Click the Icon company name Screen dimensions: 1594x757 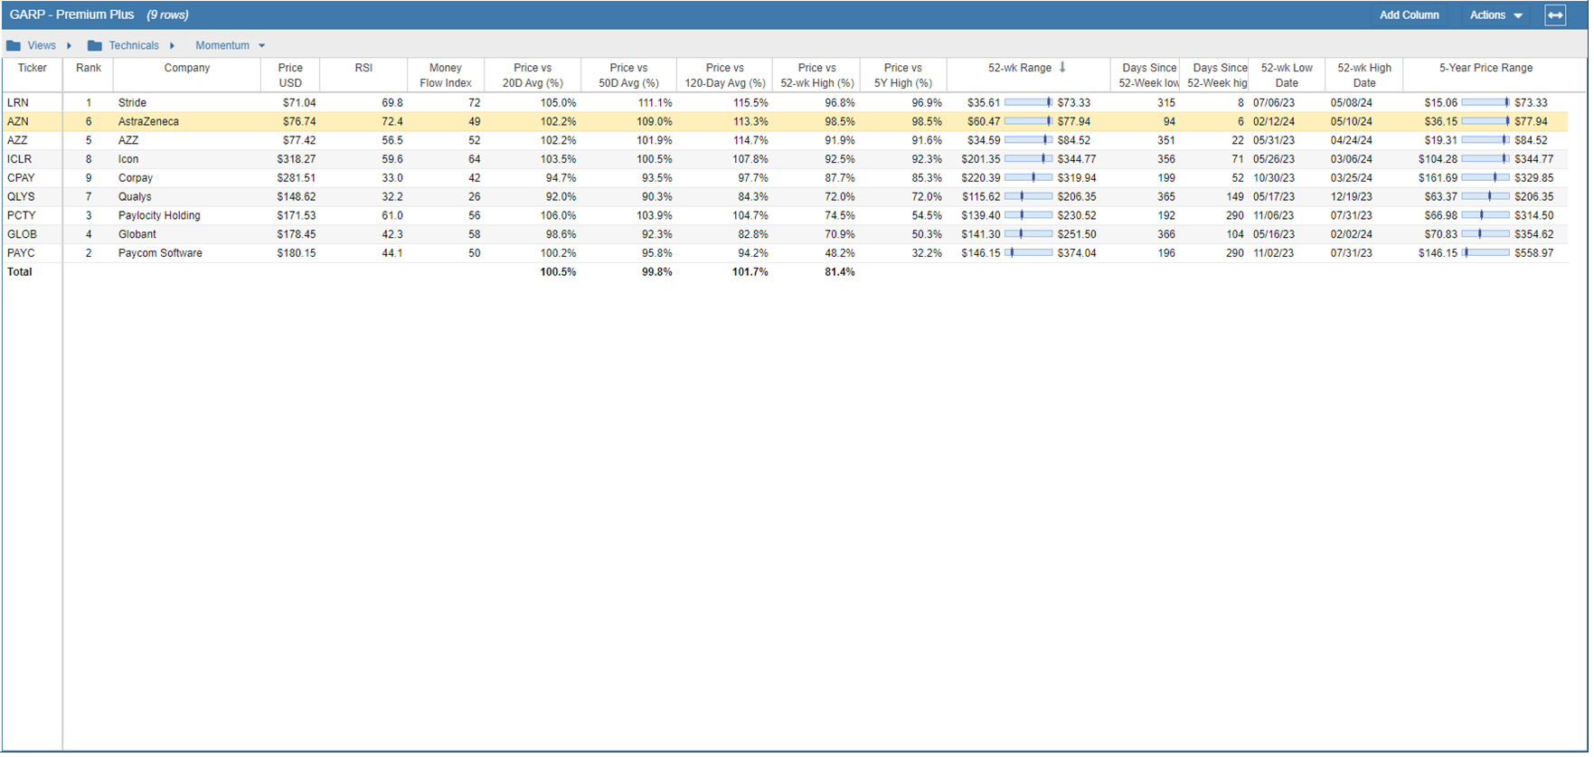click(x=129, y=160)
